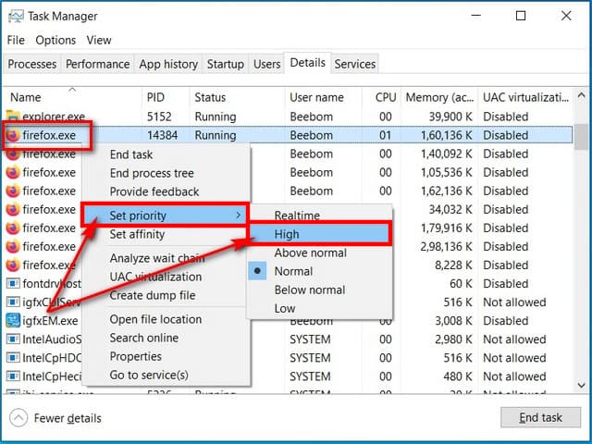
Task: Select the Details tab
Action: (x=307, y=63)
